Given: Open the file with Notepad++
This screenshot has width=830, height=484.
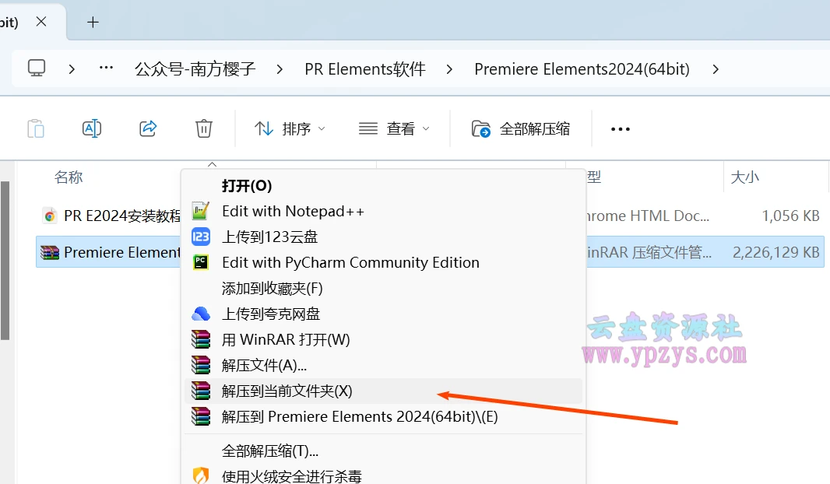Looking at the screenshot, I should [294, 210].
